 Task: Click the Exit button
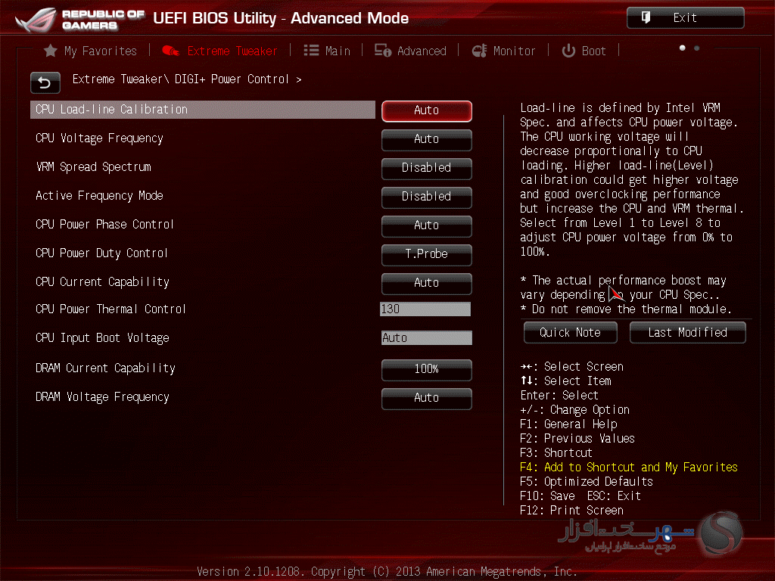pyautogui.click(x=686, y=18)
